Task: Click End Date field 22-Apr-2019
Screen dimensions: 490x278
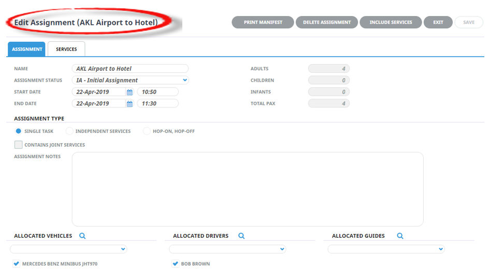Action: point(99,103)
